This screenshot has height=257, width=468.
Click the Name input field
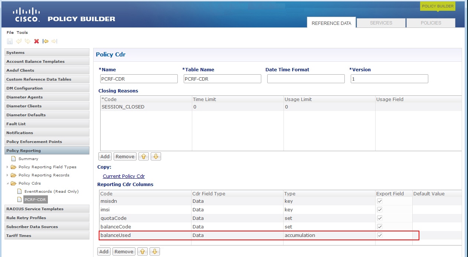[x=139, y=79]
